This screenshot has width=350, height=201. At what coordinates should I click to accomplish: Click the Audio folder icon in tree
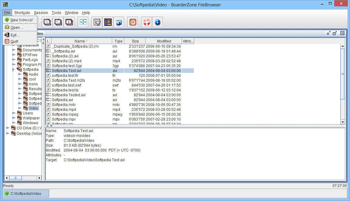pyautogui.click(x=25, y=74)
